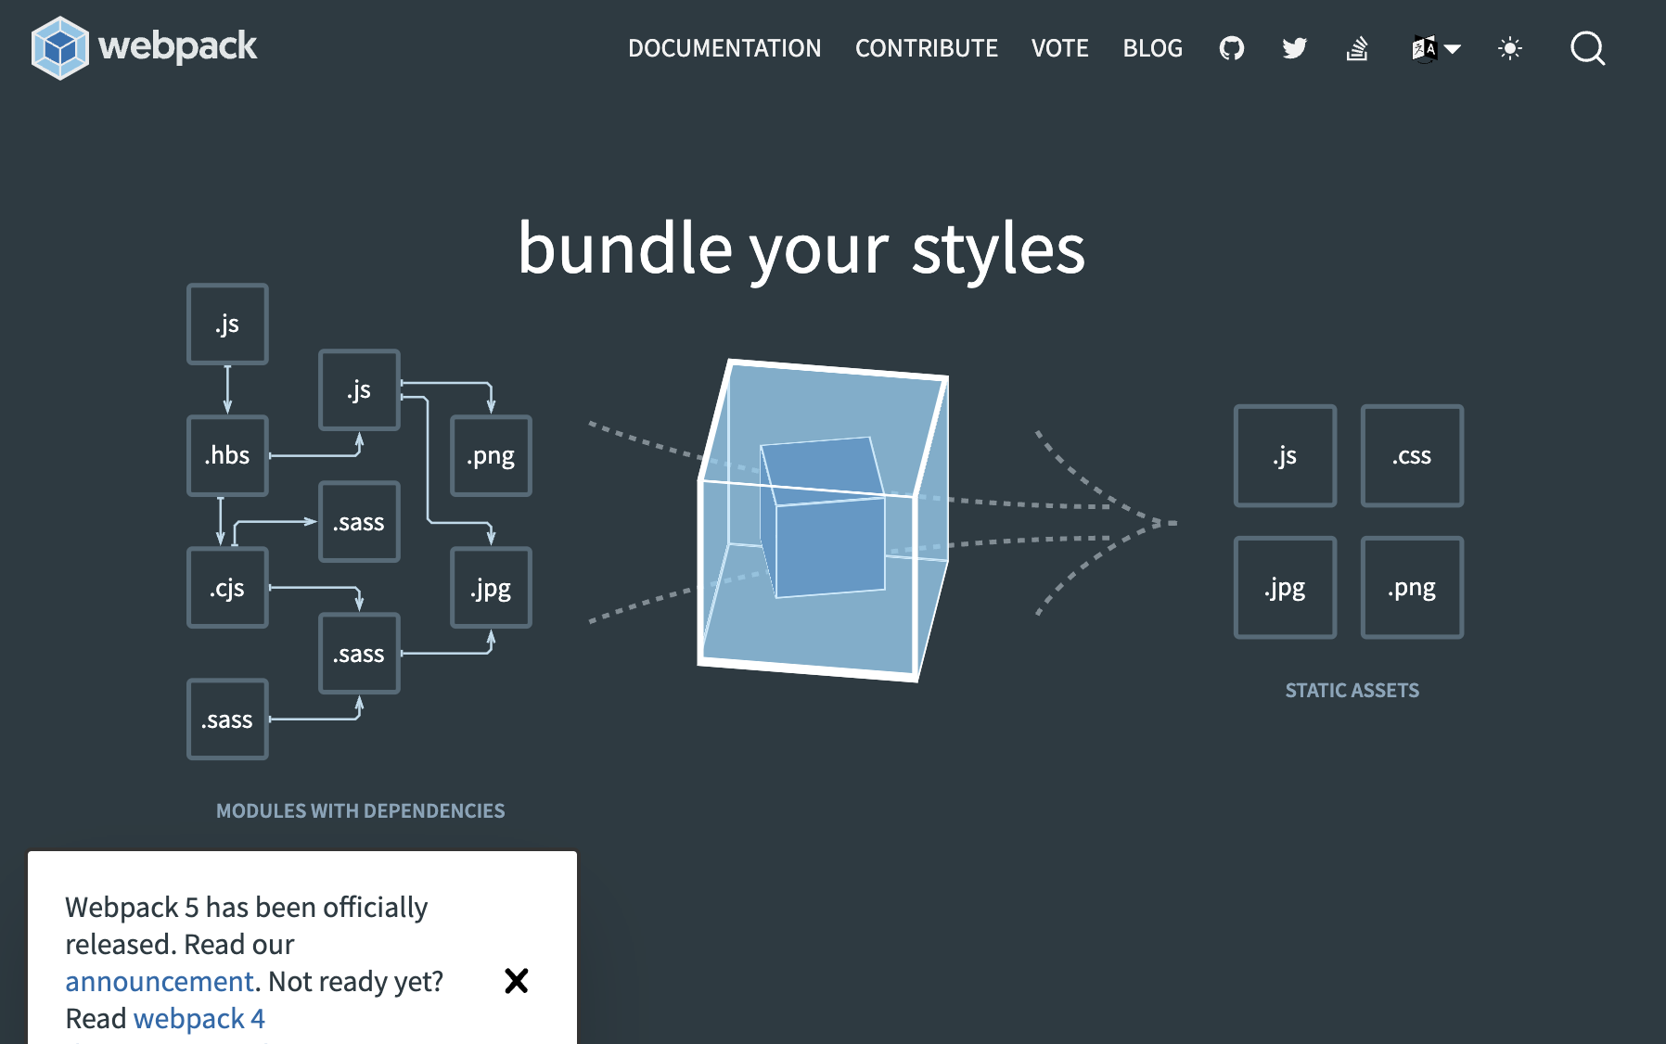This screenshot has height=1044, width=1666.
Task: Click the MODULES WITH DEPENDENCIES label
Action: 361,811
